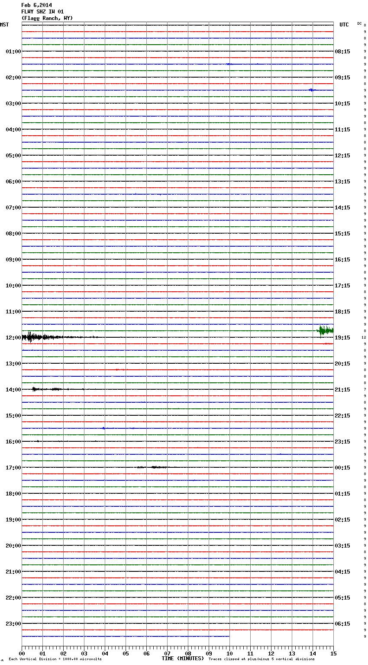Click minute tick label "05" on x-axis
The width and height of the screenshot is (368, 665).
[x=126, y=653]
